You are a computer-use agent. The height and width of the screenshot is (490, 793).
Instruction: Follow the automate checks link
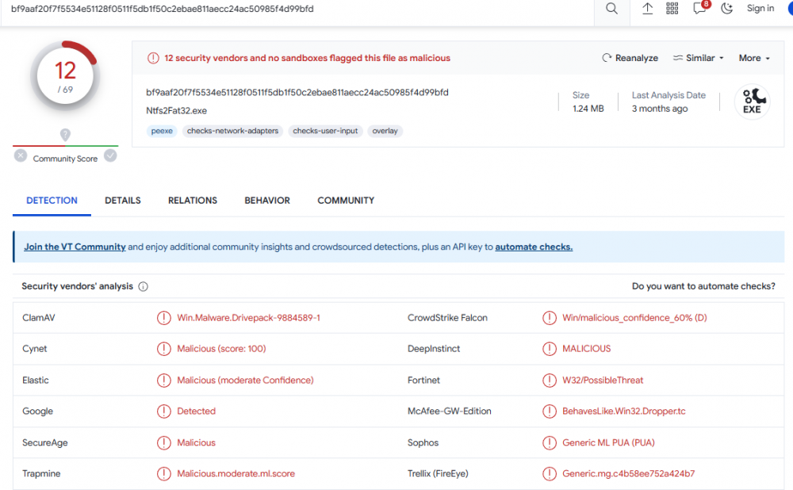(x=534, y=247)
